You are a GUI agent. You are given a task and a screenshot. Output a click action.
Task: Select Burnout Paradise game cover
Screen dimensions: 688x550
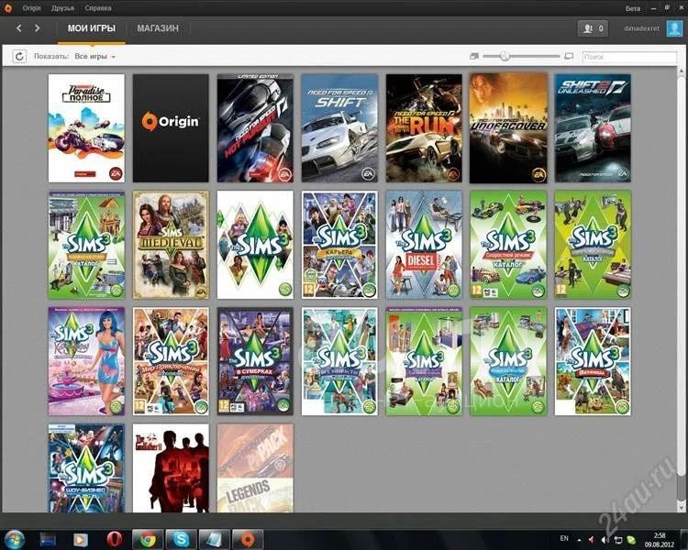coord(86,128)
